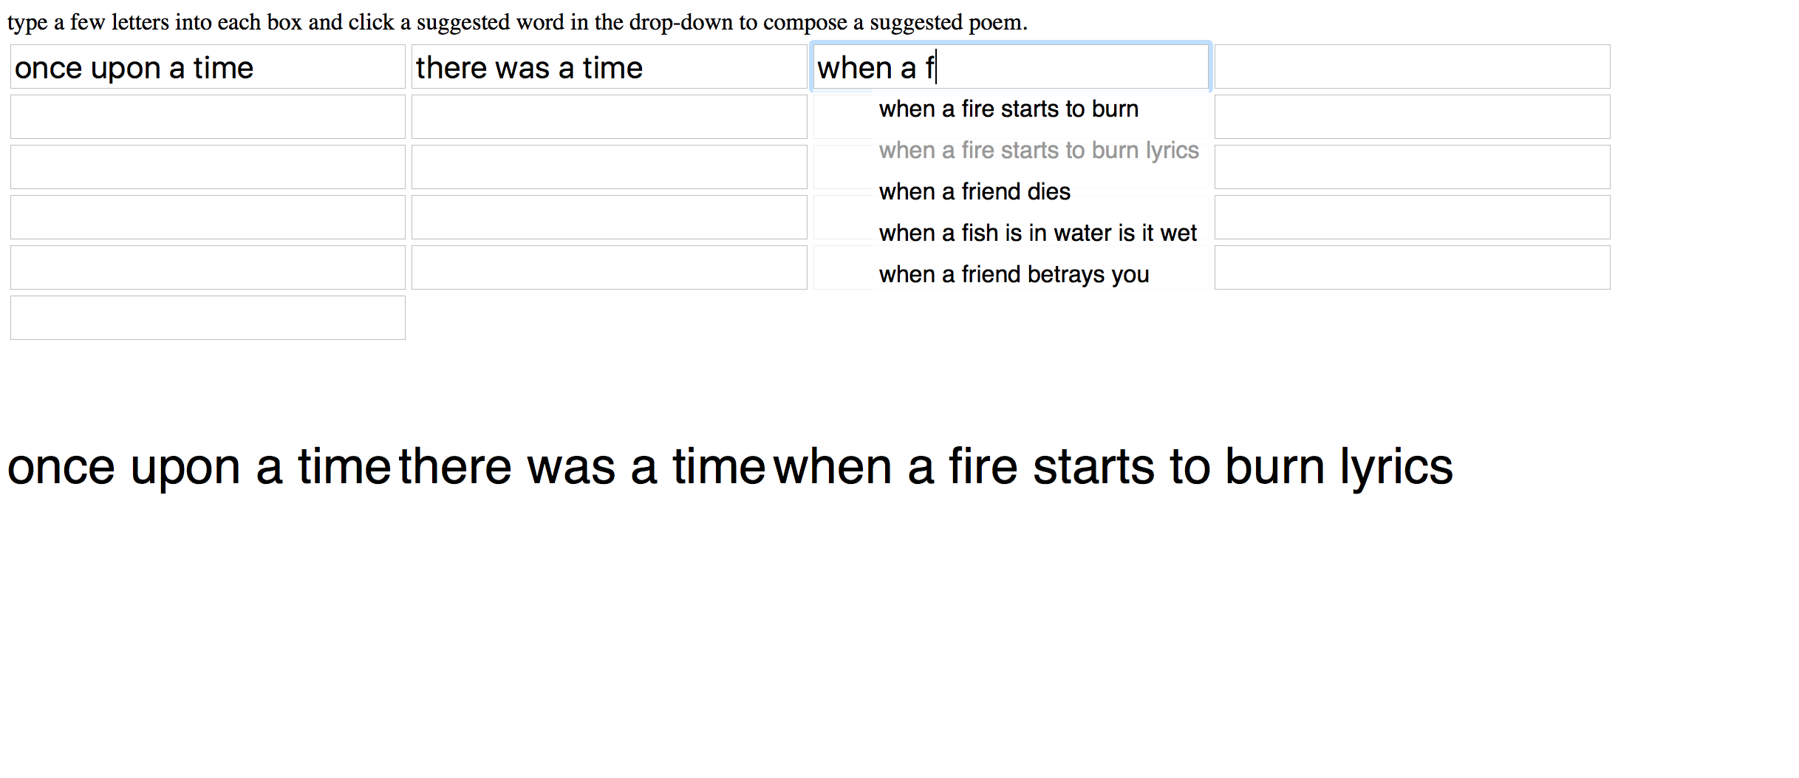Focus the third-row box in the first column
This screenshot has width=1799, height=778.
[x=208, y=167]
